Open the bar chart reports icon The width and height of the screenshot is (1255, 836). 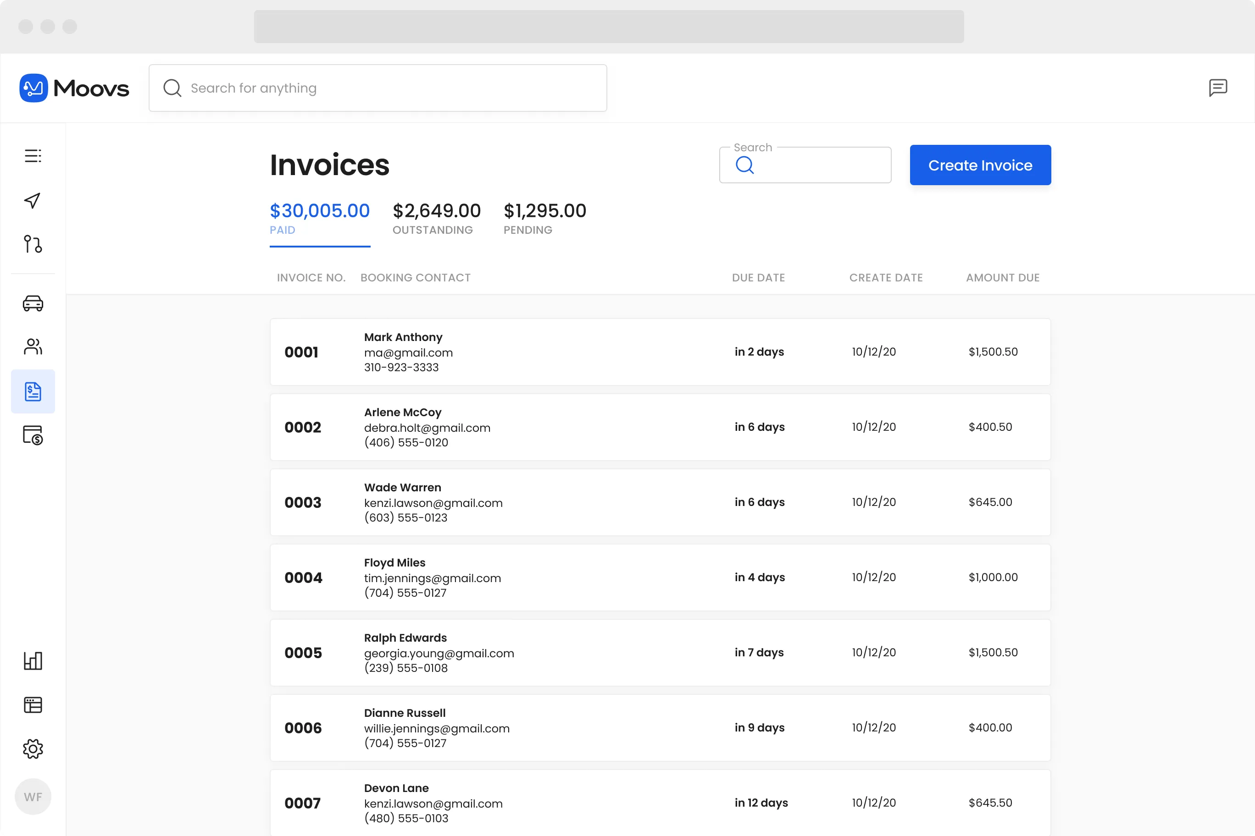(x=33, y=661)
